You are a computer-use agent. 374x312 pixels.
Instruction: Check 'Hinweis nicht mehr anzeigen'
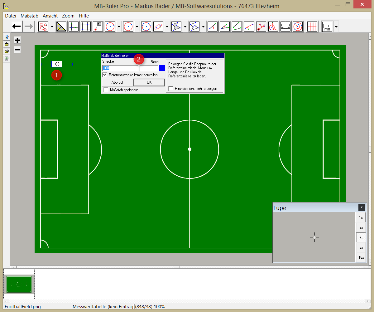click(171, 89)
